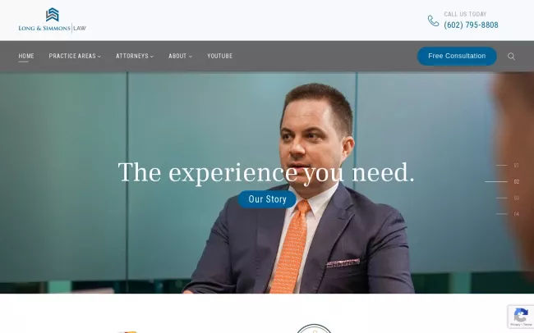Expand the Attorneys menu chevron
The image size is (534, 333).
(x=152, y=57)
